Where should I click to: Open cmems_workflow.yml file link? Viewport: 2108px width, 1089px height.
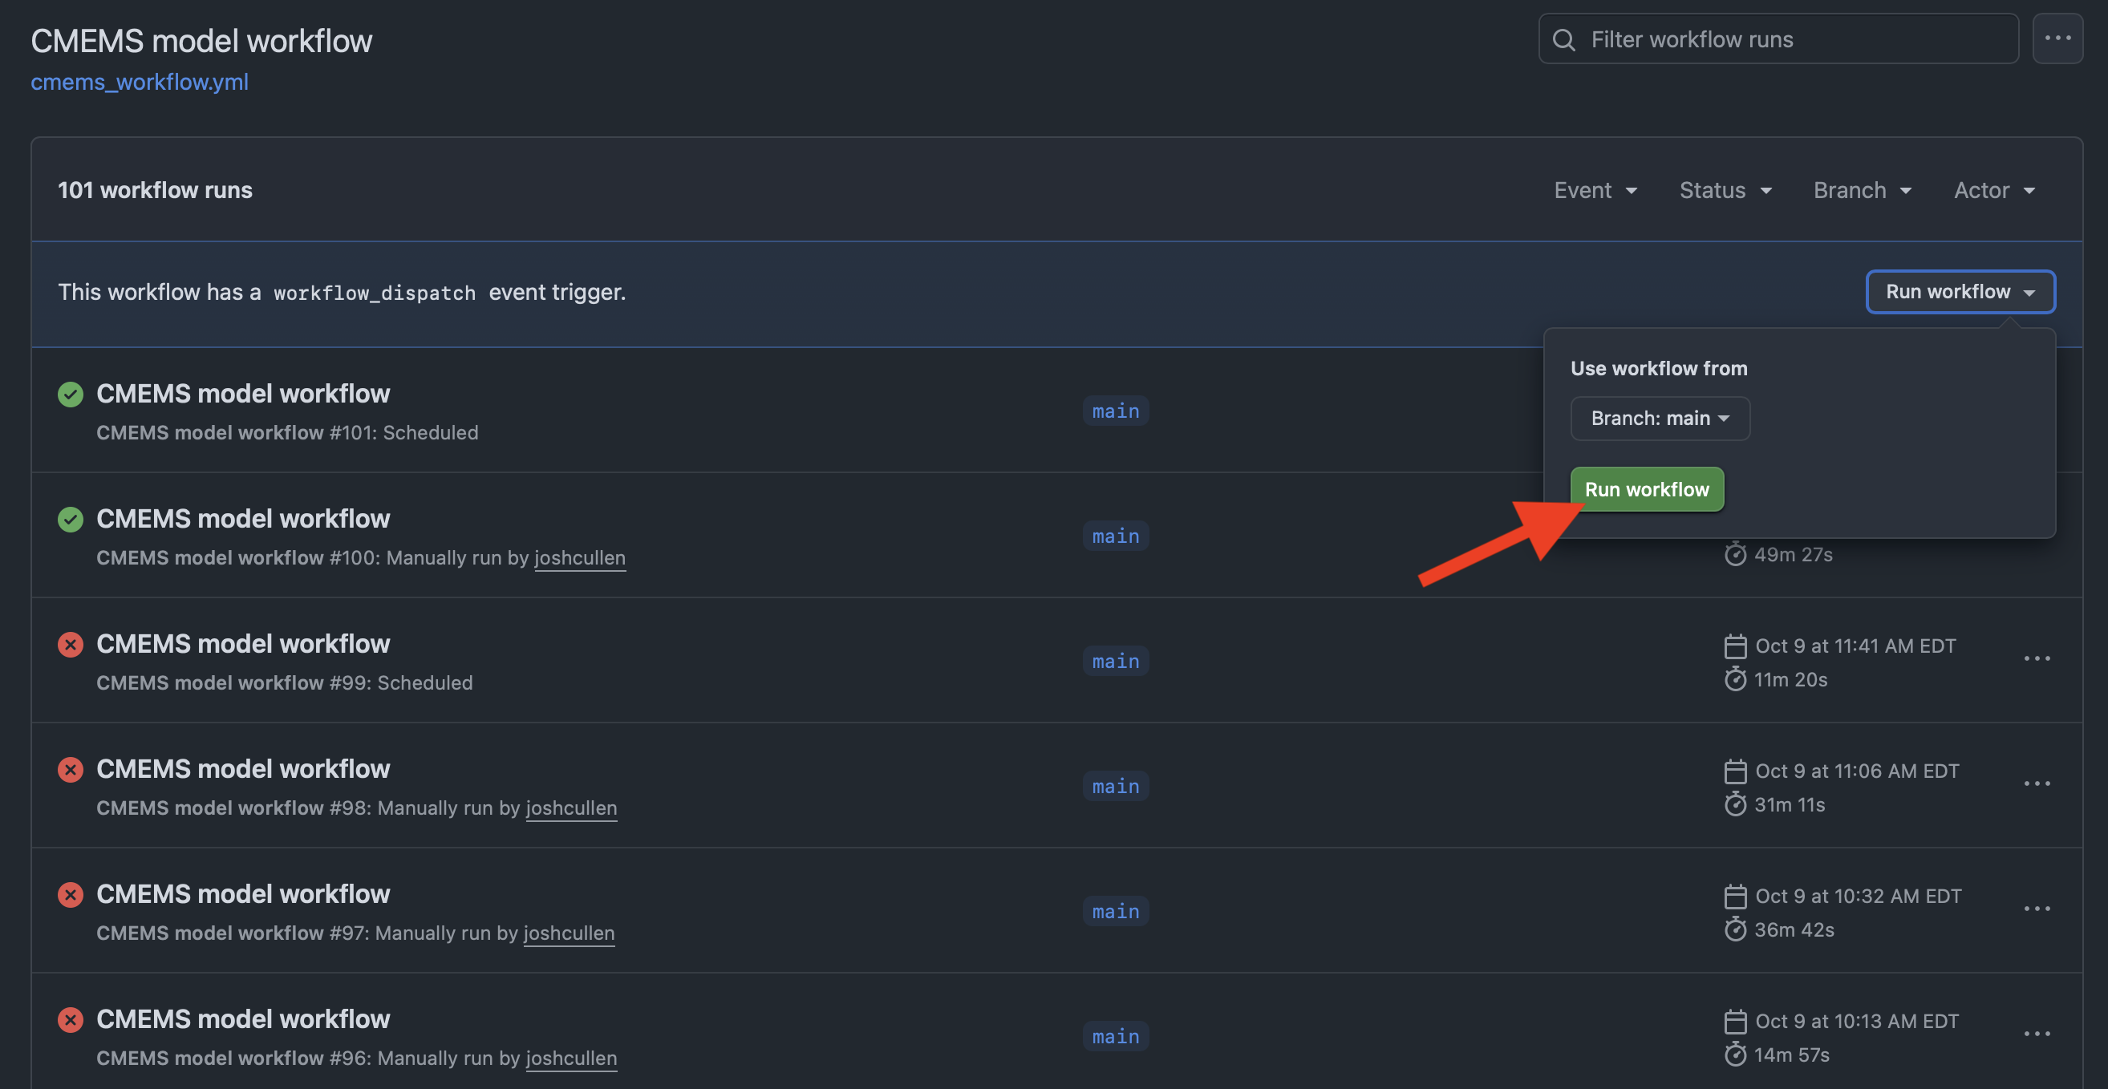(139, 82)
